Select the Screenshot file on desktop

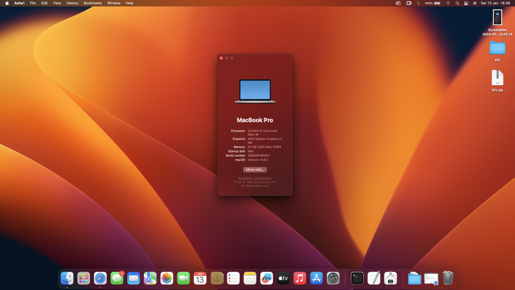(x=497, y=22)
